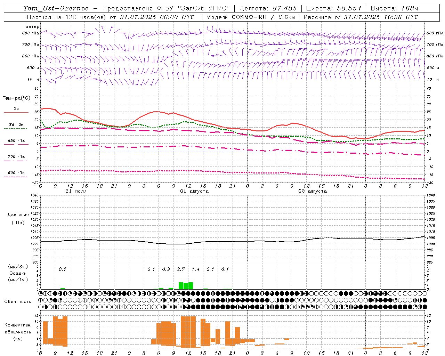This screenshot has height=356, width=445.
Task: Click the Модель COSMO-RU / 6.6км label
Action: point(250,17)
